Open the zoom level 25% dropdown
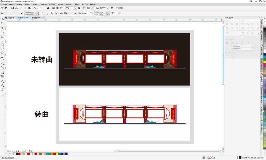Image resolution: width=266 pixels, height=160 pixels. [75, 8]
